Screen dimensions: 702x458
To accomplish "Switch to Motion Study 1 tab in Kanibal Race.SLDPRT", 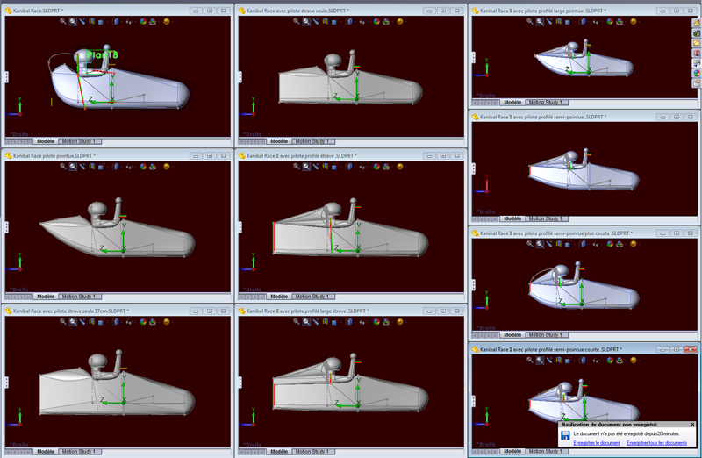I will click(77, 141).
